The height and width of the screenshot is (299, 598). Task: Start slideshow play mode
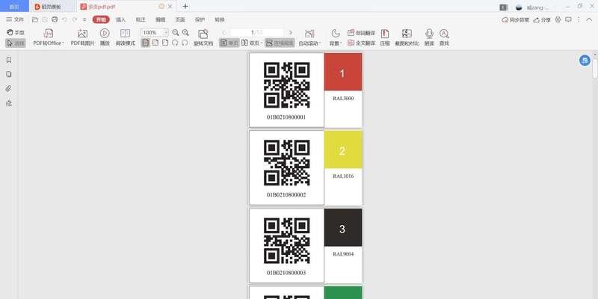[105, 38]
